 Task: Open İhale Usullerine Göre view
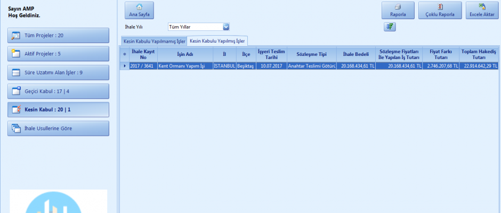click(x=59, y=128)
